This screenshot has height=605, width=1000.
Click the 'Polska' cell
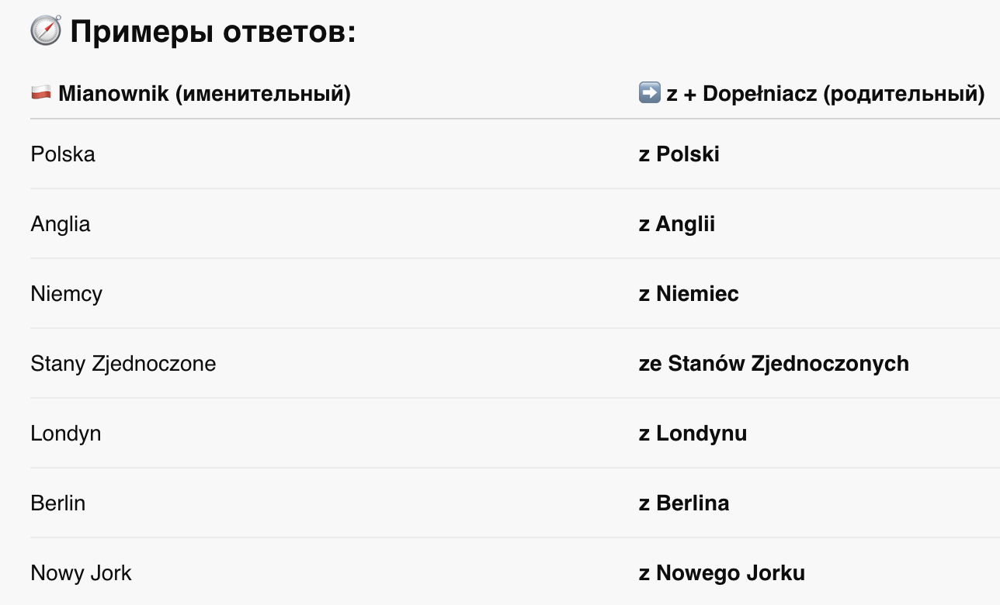tap(63, 154)
